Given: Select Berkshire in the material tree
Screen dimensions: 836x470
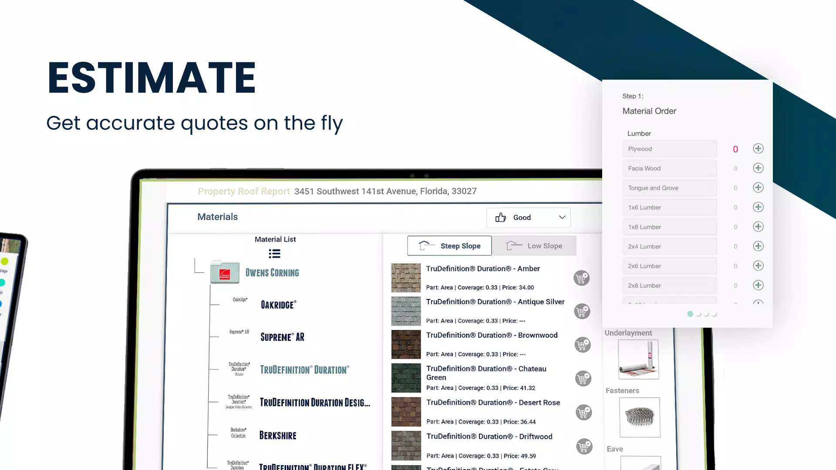Looking at the screenshot, I should [278, 436].
